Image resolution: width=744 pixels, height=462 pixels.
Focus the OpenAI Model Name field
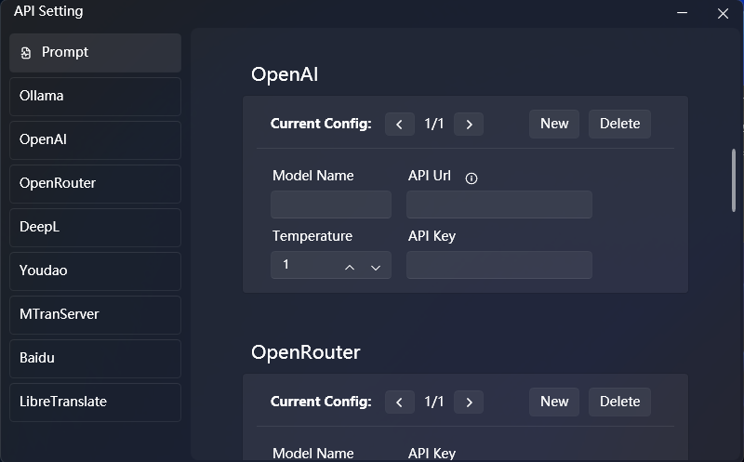(x=331, y=205)
